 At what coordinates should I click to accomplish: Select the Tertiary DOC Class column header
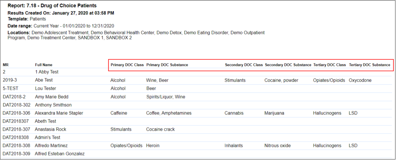[329, 65]
